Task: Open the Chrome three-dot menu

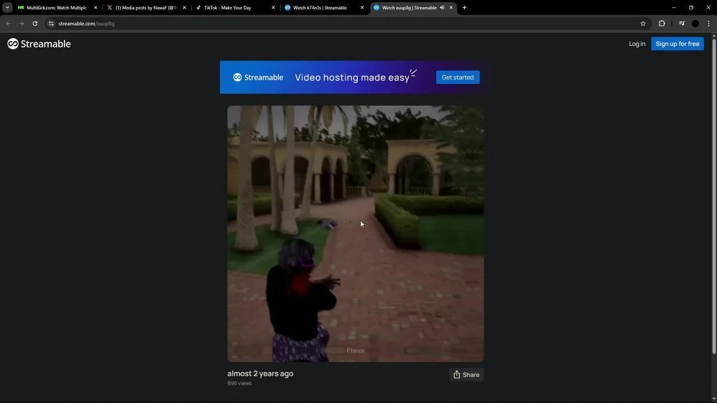Action: tap(709, 24)
